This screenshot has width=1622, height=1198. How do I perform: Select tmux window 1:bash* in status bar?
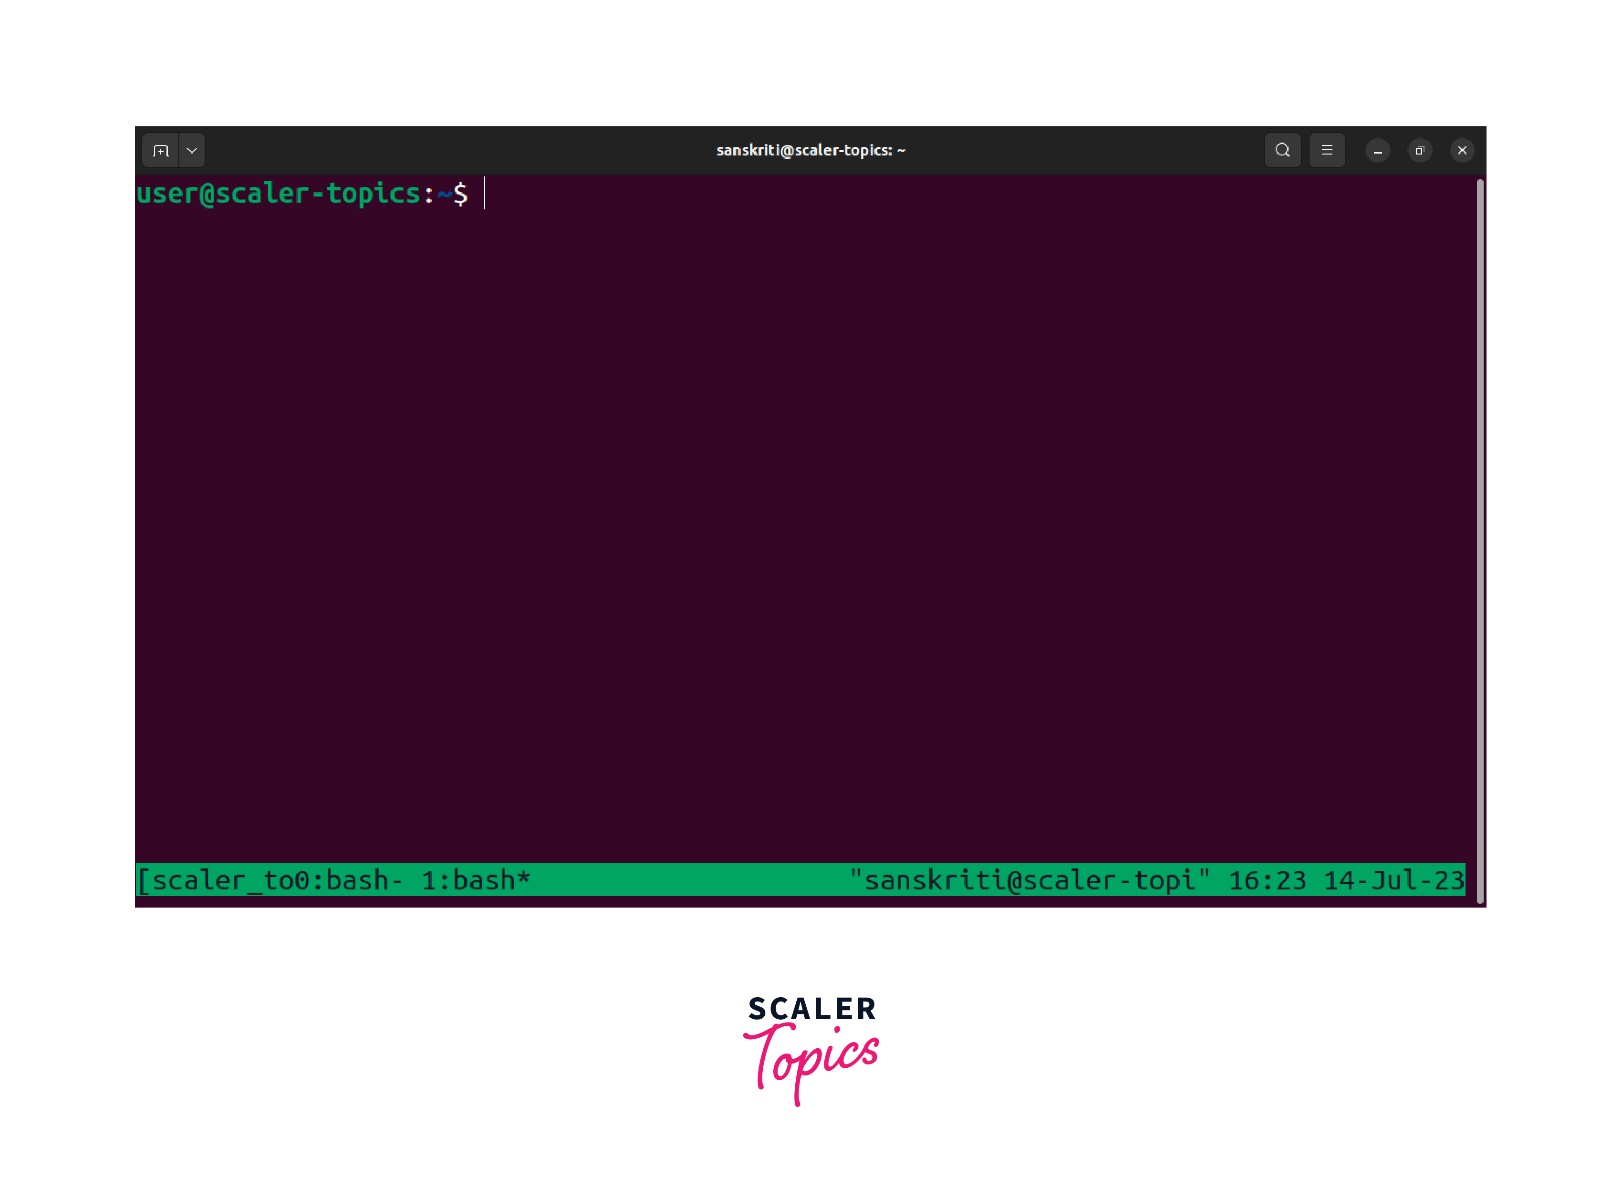(x=475, y=880)
